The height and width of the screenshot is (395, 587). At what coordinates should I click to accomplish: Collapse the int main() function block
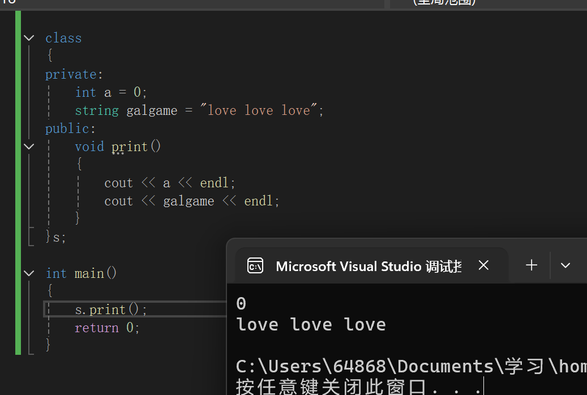[29, 273]
